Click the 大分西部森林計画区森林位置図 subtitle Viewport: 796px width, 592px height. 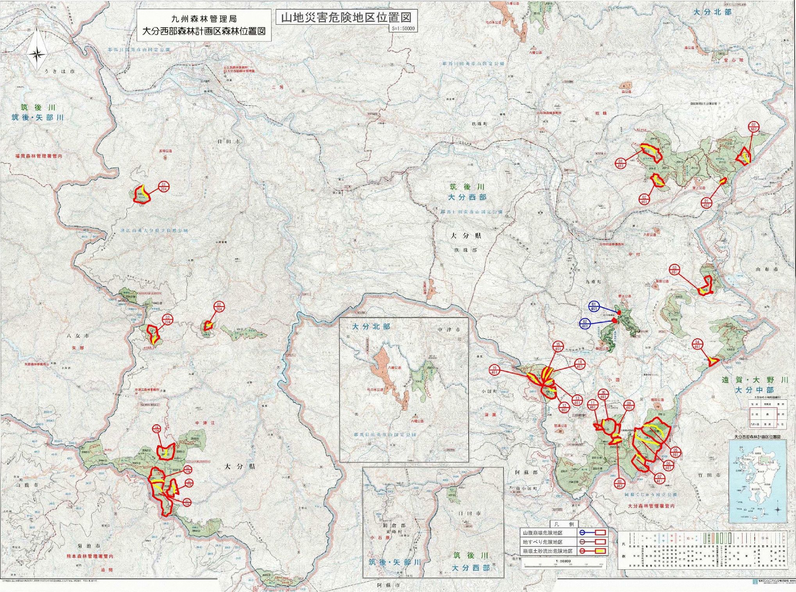(x=204, y=31)
